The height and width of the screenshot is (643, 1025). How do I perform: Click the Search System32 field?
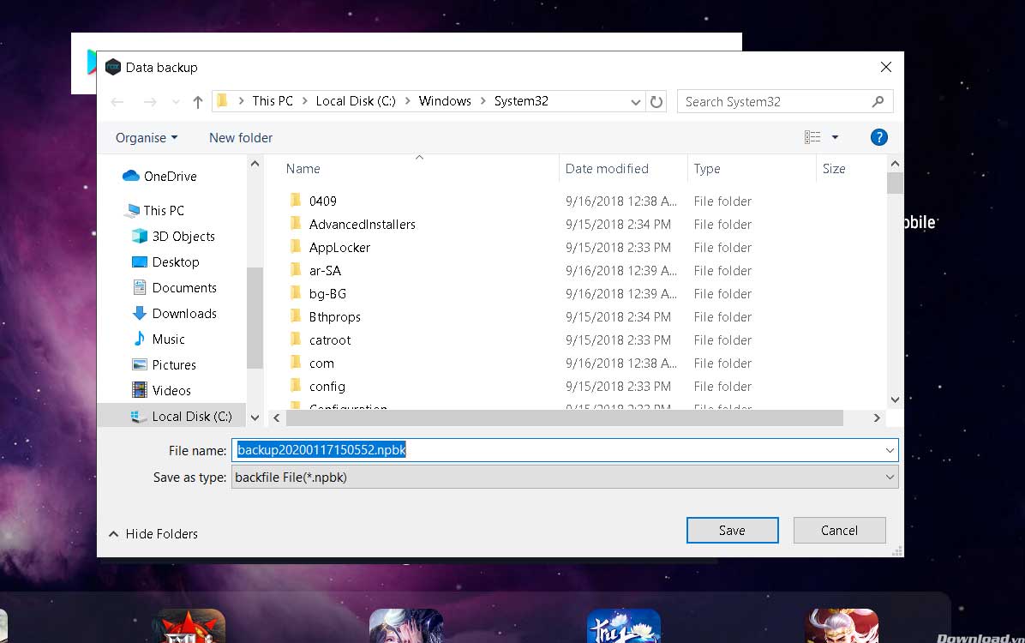point(776,102)
